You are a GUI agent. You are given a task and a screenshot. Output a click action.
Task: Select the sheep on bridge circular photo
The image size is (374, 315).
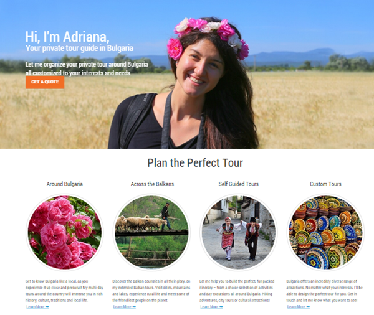tap(151, 232)
